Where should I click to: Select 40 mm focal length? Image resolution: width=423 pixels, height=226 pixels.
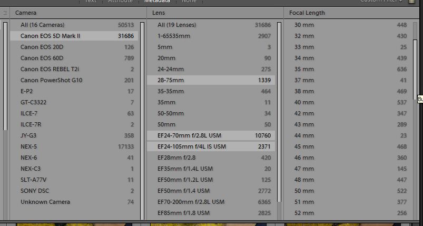[x=348, y=102]
